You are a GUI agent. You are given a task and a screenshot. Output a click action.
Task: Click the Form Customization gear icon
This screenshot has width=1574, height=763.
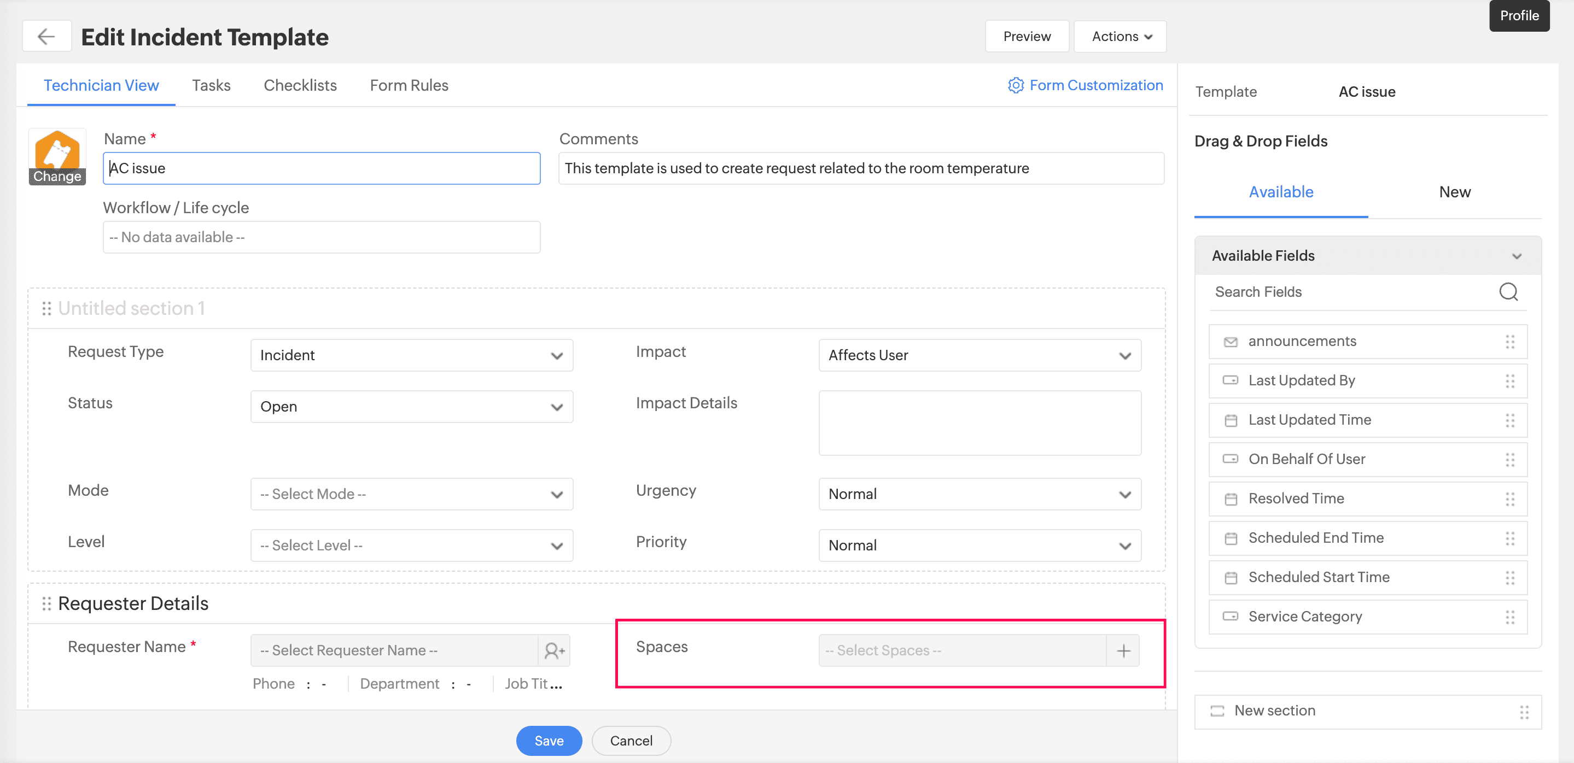tap(1015, 85)
